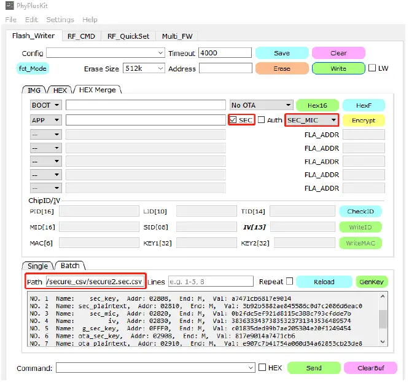Open the first '--' type dropdown below APP

pos(46,135)
